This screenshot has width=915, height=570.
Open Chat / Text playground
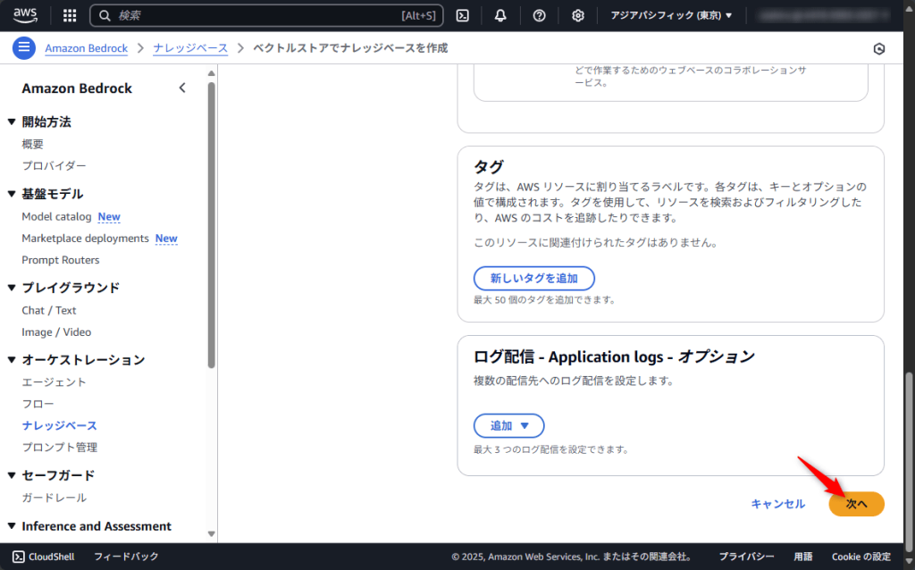pos(49,310)
